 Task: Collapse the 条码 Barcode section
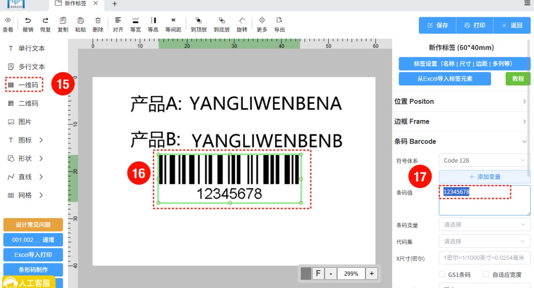[x=460, y=141]
